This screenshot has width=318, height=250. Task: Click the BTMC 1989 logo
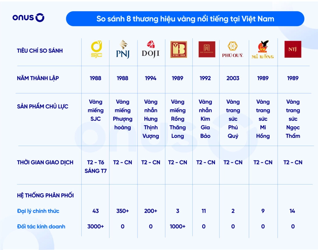coord(178,50)
